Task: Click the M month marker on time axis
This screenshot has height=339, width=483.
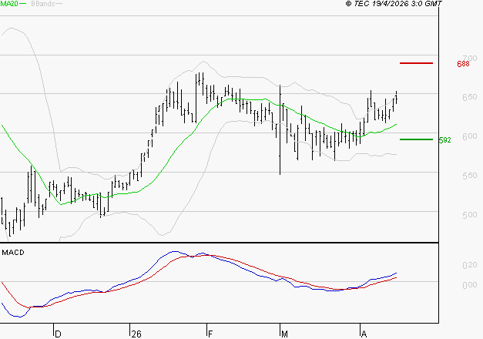Action: pos(284,334)
